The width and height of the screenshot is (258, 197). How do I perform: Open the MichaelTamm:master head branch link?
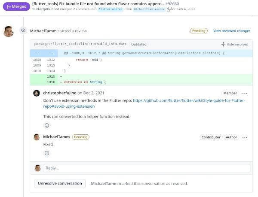(149, 9)
